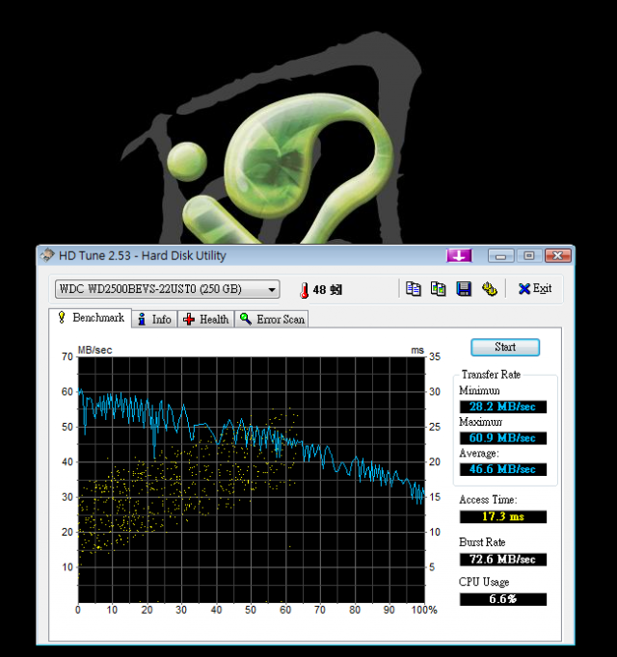Click the purple download arrow button
The height and width of the screenshot is (657, 617).
(x=459, y=255)
